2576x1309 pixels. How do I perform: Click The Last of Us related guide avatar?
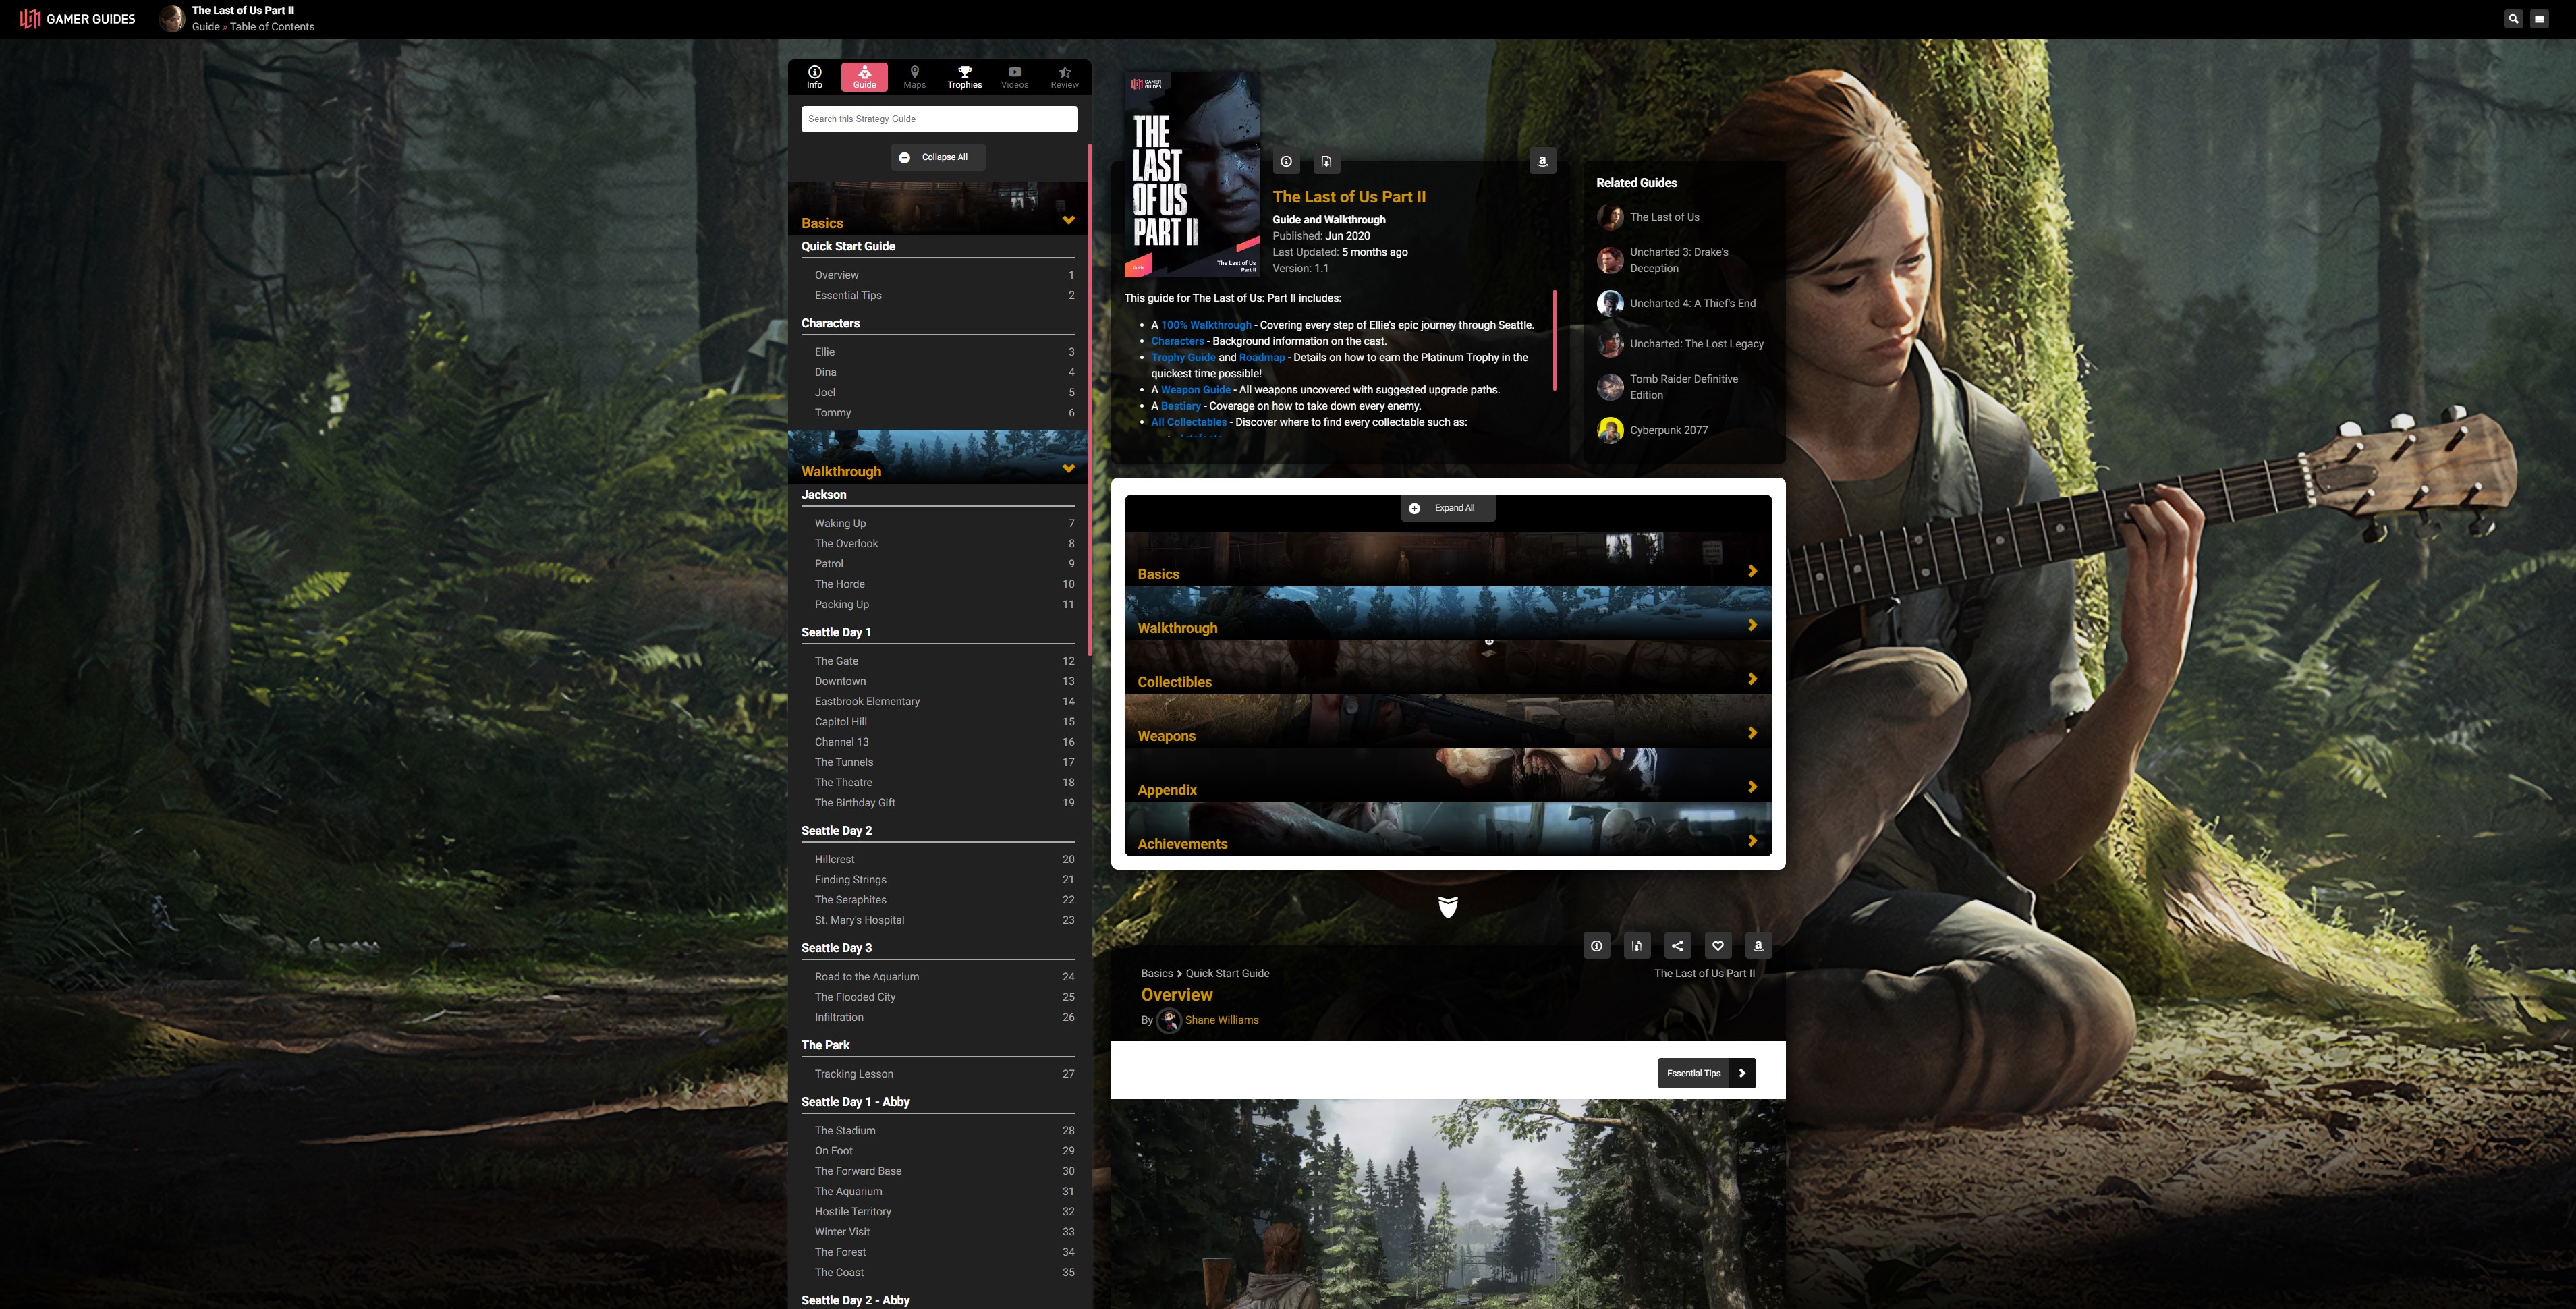pyautogui.click(x=1610, y=217)
